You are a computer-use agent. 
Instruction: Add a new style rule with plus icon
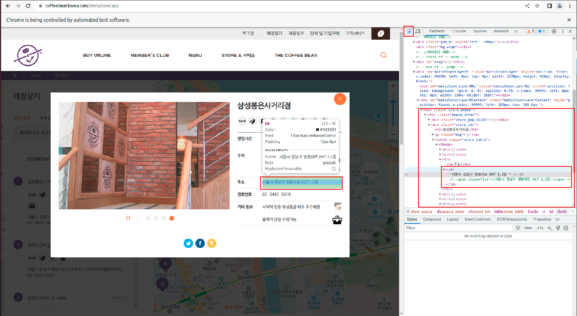pos(549,228)
